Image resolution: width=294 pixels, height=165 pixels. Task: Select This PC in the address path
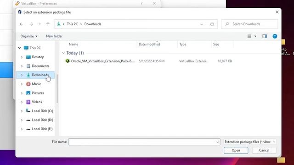[73, 24]
